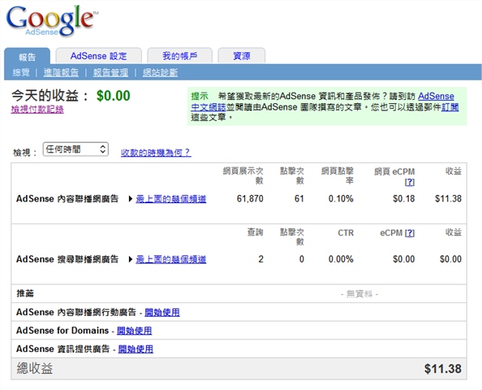This screenshot has width=482, height=390.
Task: Click the 61 clicks value in content row
Action: (x=299, y=199)
